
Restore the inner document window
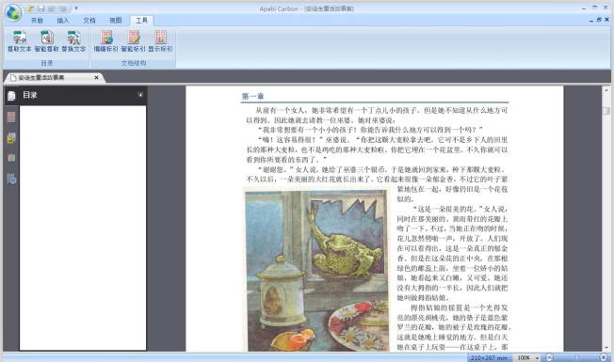coord(599,20)
